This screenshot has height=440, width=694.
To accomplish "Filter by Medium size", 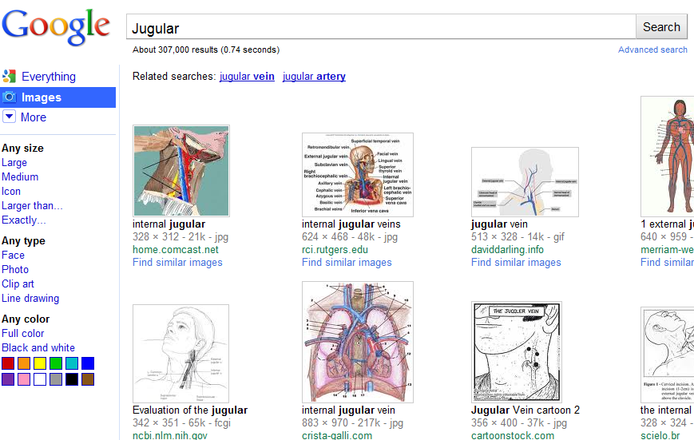I will pos(20,176).
